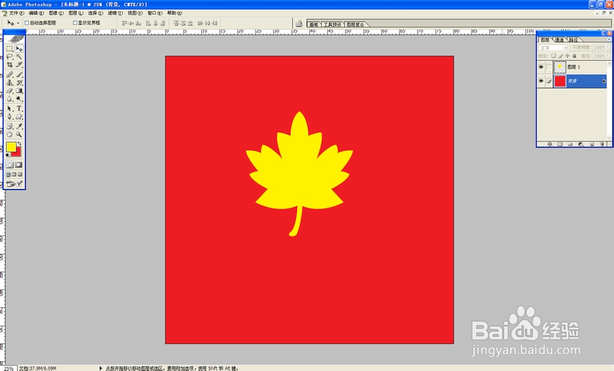Image resolution: width=614 pixels, height=371 pixels.
Task: Click the feather logo atop the toolbox
Action: (x=15, y=39)
